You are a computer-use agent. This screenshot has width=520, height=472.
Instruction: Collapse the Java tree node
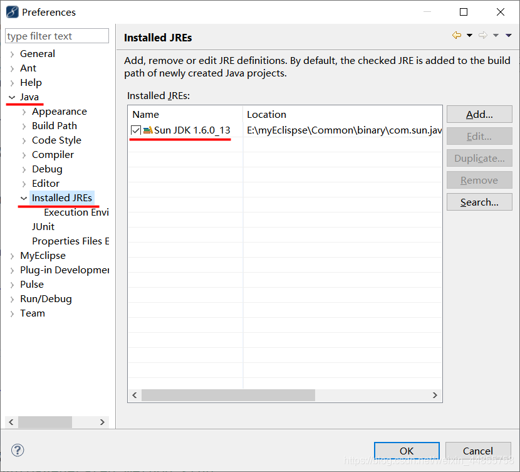pyautogui.click(x=12, y=97)
